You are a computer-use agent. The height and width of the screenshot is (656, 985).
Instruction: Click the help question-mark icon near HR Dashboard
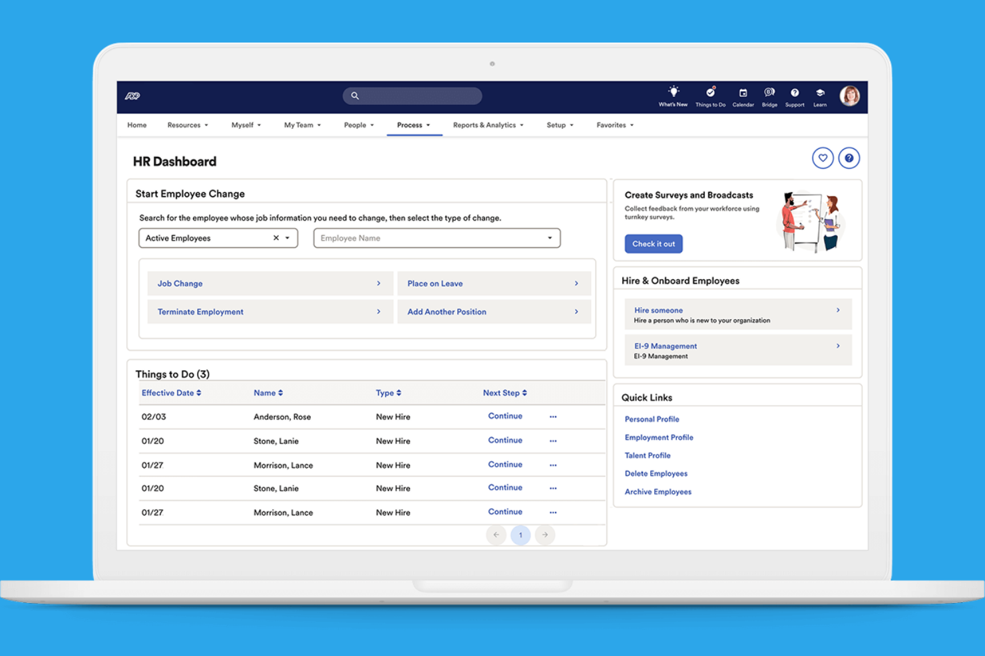[849, 158]
